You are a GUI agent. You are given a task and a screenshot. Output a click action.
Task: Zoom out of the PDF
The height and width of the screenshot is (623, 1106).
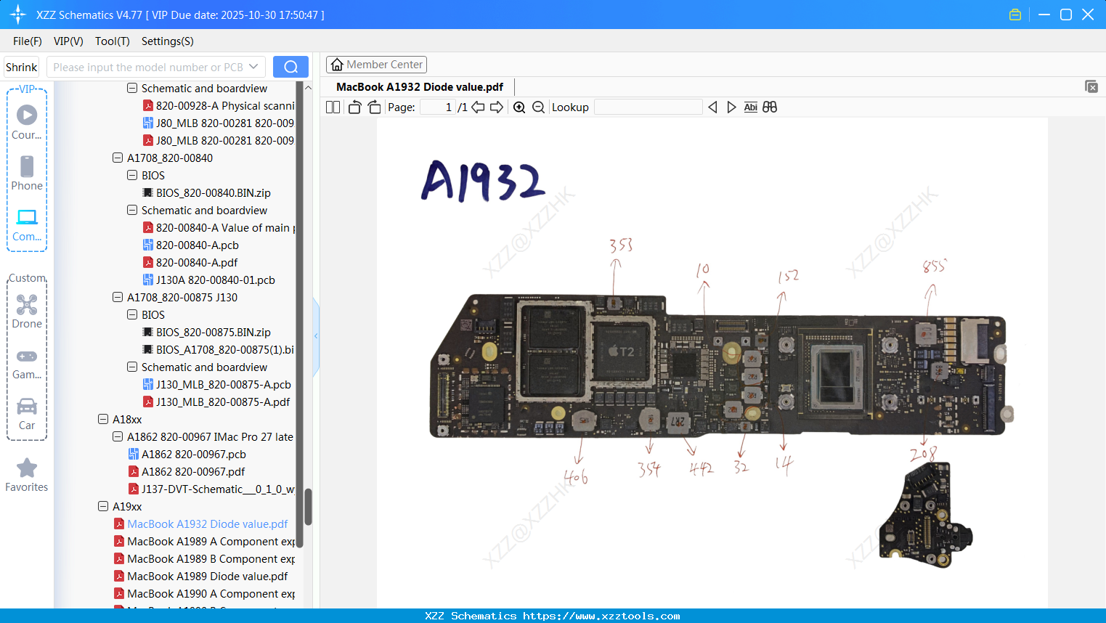point(538,107)
